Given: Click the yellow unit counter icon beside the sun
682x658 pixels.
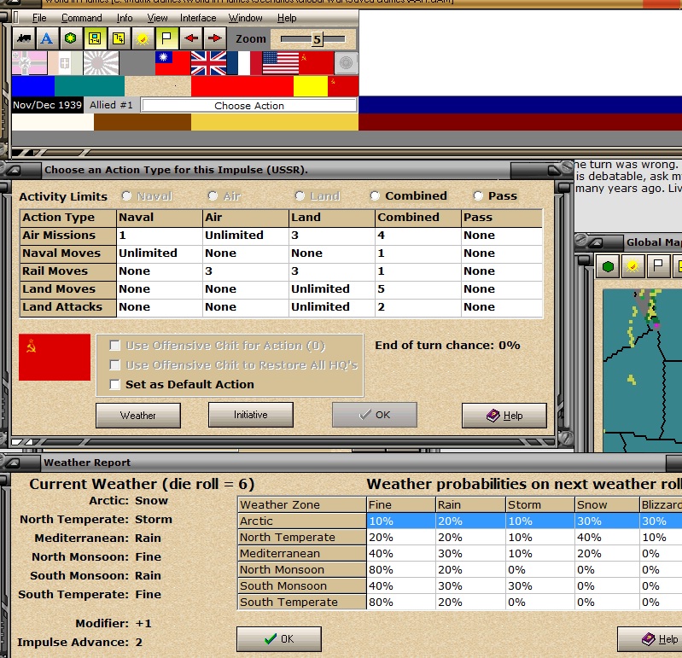Looking at the screenshot, I should coord(119,38).
